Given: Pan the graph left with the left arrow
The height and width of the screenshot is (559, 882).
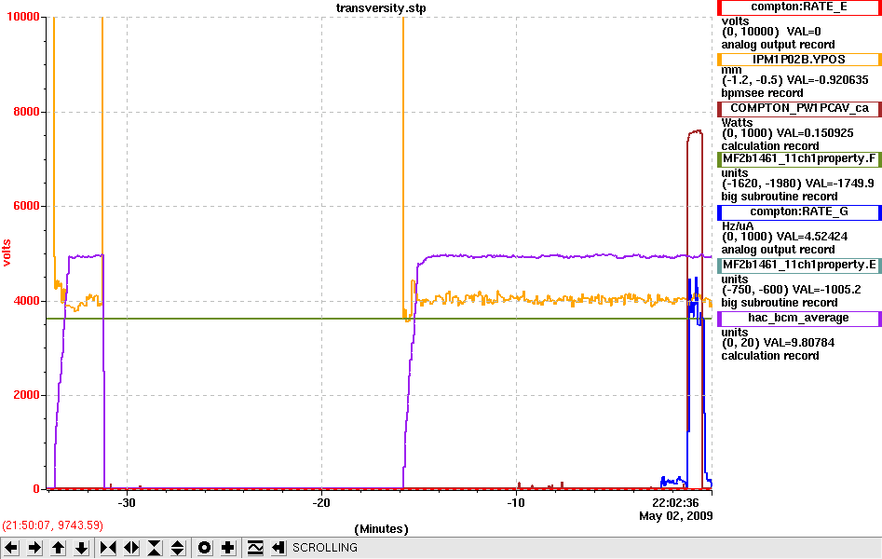Looking at the screenshot, I should 11,548.
